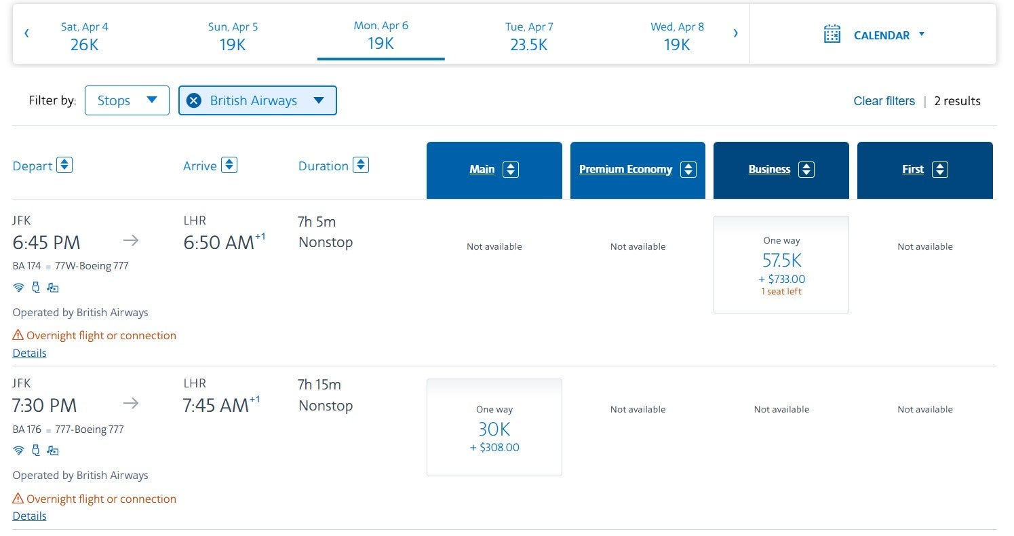The image size is (1014, 536).
Task: Select the Sun, Apr 5 date tab
Action: (233, 35)
